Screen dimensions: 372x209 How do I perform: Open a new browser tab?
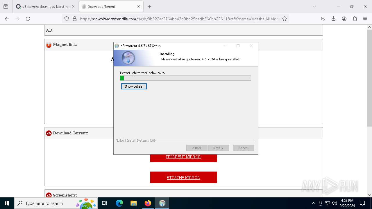tap(150, 6)
